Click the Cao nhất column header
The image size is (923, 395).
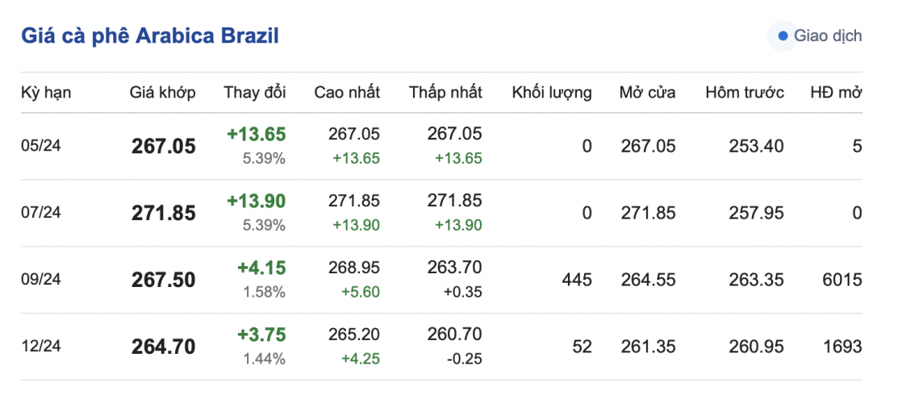click(347, 93)
